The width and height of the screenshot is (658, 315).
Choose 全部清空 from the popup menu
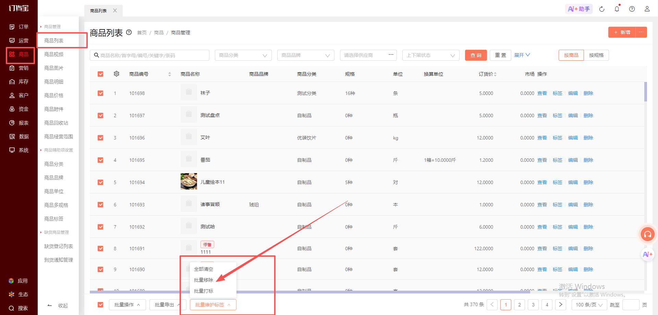tap(204, 269)
